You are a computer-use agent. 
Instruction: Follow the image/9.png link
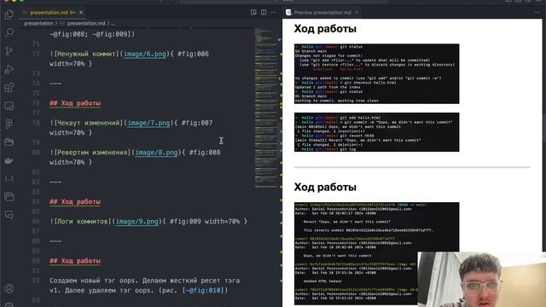click(x=136, y=222)
